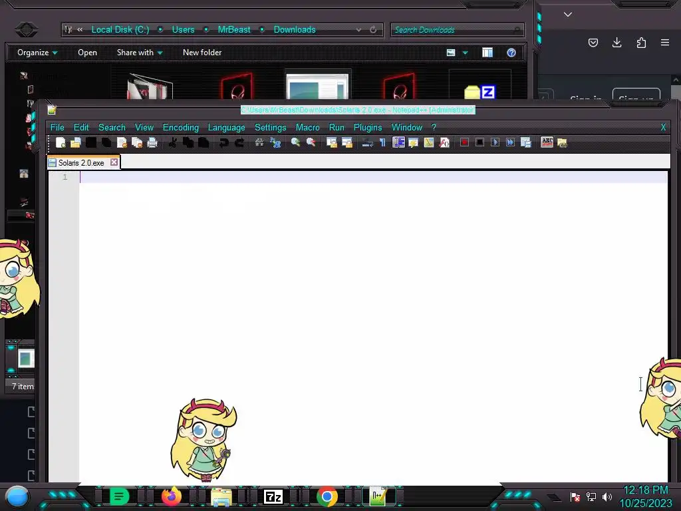Click the Stop macro recording icon

pos(479,142)
